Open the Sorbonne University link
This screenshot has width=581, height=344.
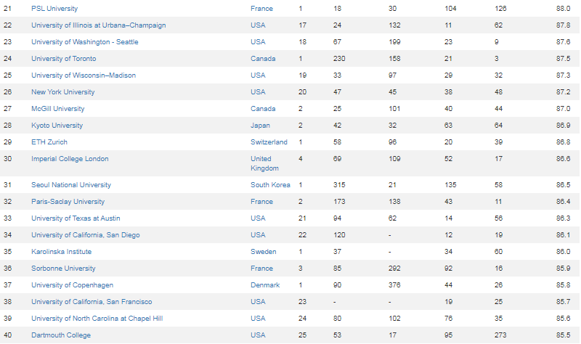[63, 268]
